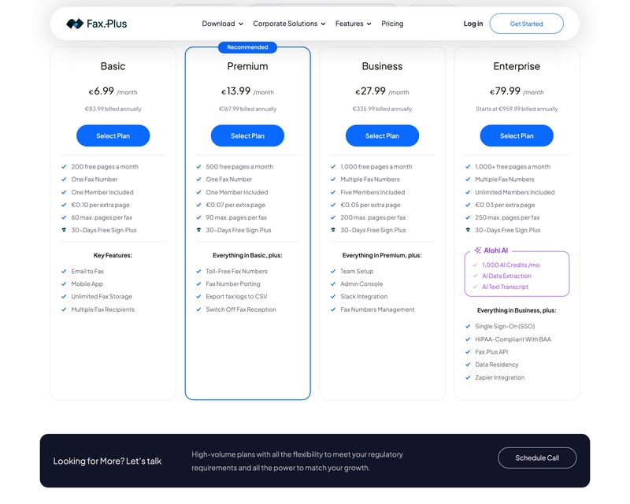Image resolution: width=630 pixels, height=504 pixels.
Task: Click 'Unlimited Members Included' text
Action: point(515,192)
